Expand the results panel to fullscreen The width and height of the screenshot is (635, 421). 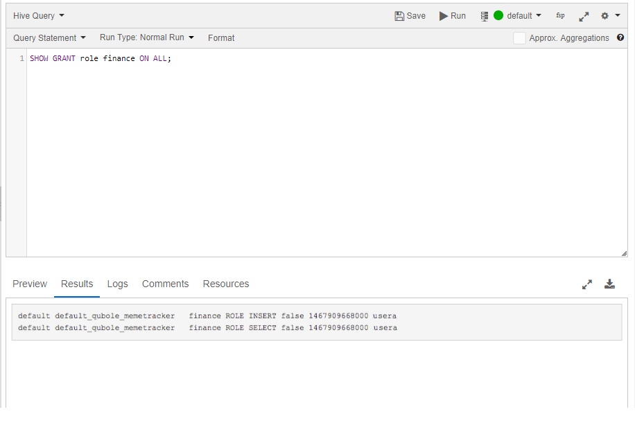coord(586,284)
